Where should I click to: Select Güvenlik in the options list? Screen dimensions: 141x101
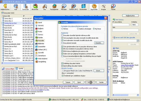pos(40,53)
